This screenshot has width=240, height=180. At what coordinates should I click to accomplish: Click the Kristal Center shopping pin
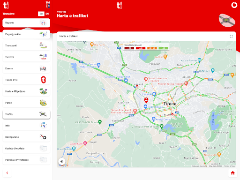[x=153, y=119]
